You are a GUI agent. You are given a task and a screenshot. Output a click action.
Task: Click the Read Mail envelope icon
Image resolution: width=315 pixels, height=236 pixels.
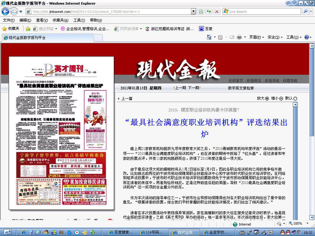232,37
